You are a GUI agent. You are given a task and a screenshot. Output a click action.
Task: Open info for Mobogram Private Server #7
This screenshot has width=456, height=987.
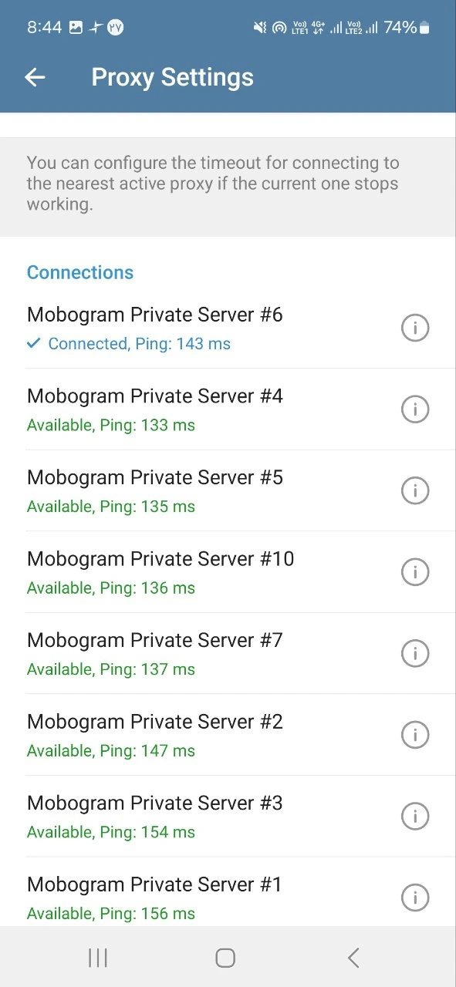tap(415, 654)
